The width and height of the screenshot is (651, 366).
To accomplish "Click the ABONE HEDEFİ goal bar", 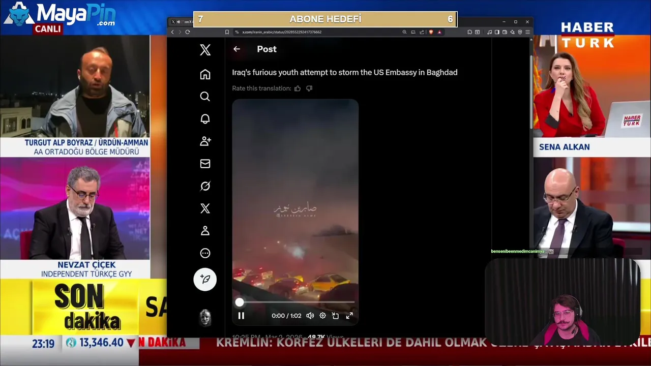I will coord(325,19).
